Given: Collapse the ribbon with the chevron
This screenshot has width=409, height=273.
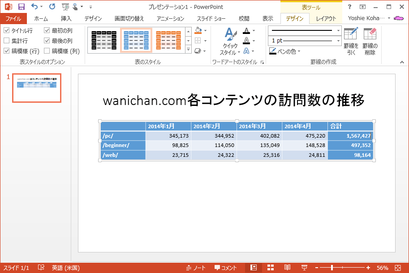Looking at the screenshot, I should pos(402,62).
